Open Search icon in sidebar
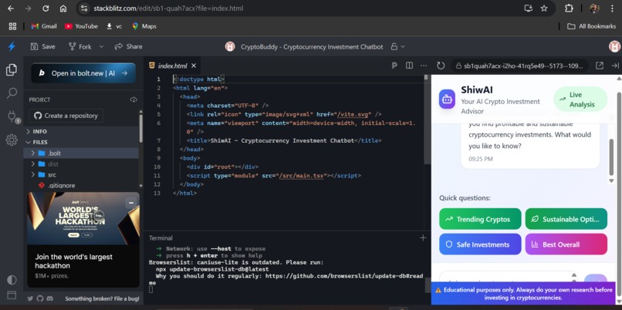This screenshot has width=622, height=310. [x=12, y=93]
